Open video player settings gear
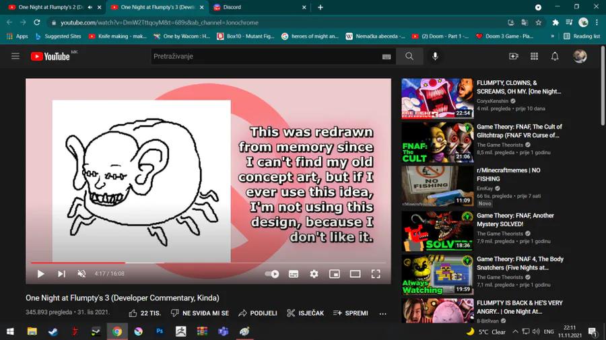This screenshot has height=340, width=606. point(314,274)
